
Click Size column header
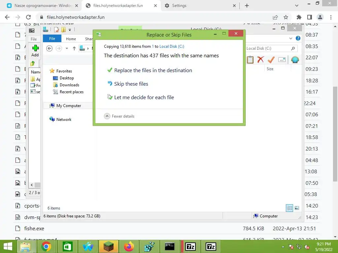pyautogui.click(x=270, y=69)
